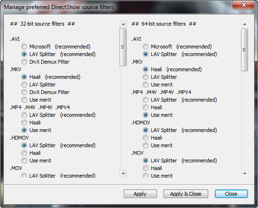Image resolution: width=258 pixels, height=208 pixels.
Task: Click Apply & Close button
Action: [x=186, y=194]
